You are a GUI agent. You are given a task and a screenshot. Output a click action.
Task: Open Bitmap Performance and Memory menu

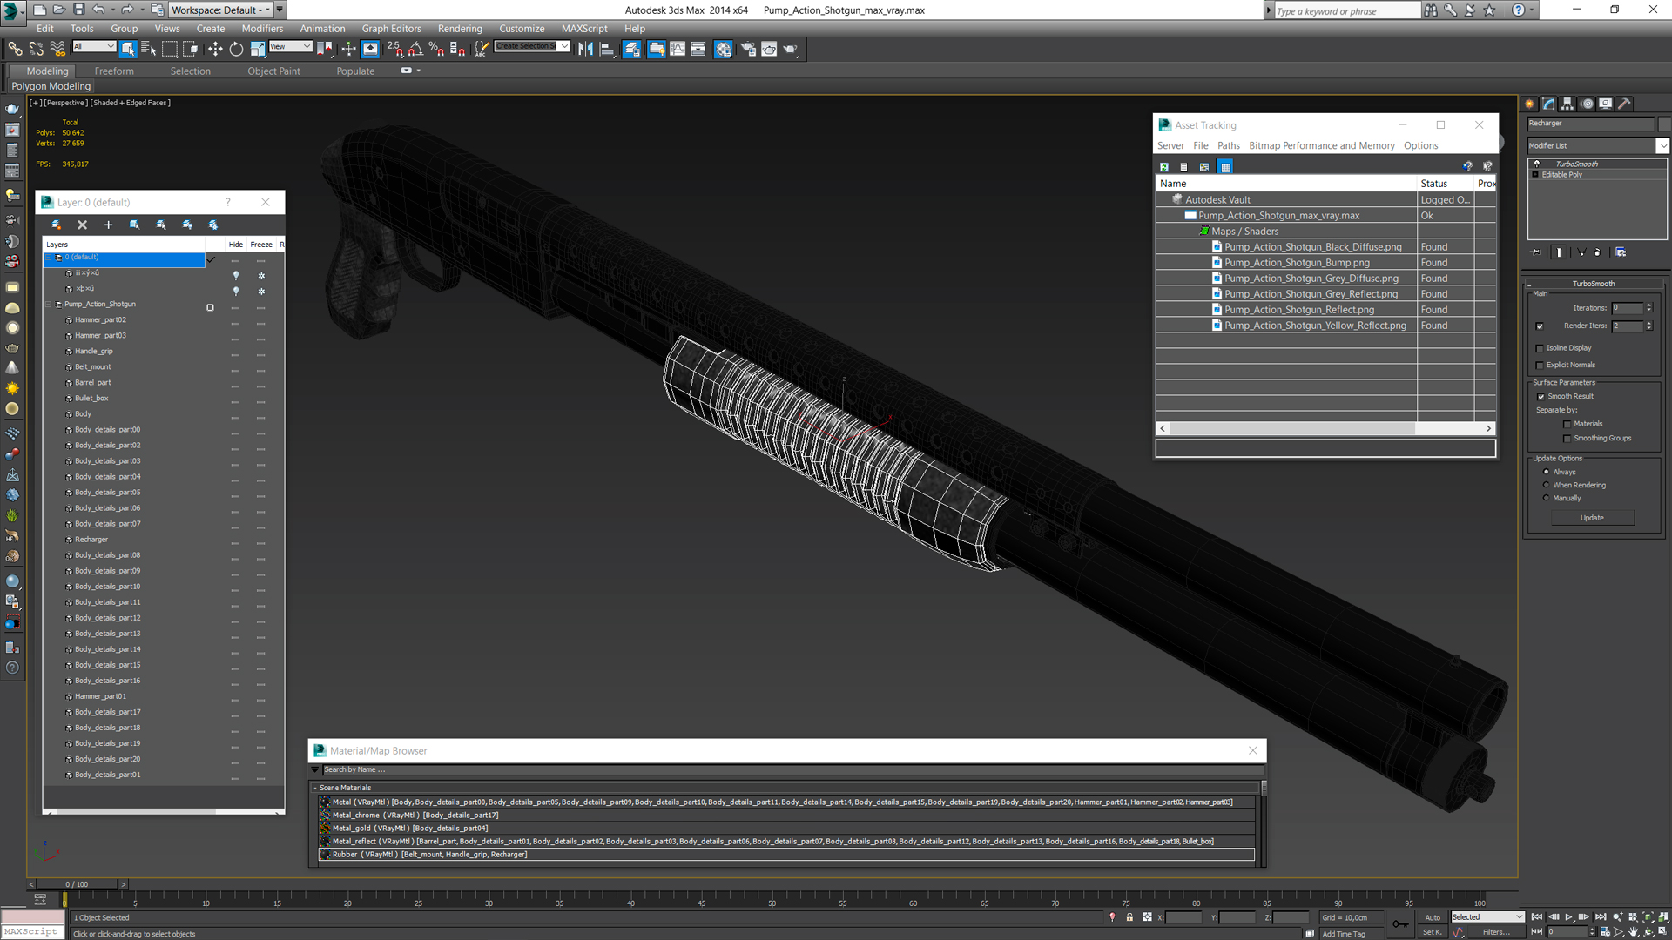pos(1321,146)
